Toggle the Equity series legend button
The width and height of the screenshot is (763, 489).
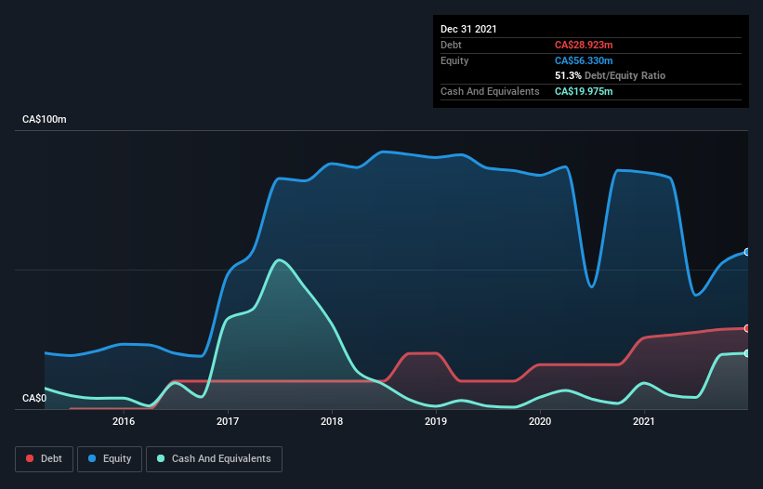click(x=110, y=459)
